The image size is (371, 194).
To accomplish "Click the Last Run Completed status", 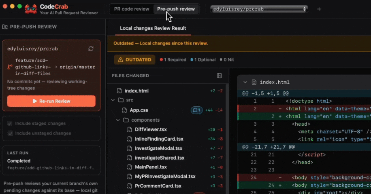I will coord(19,161).
